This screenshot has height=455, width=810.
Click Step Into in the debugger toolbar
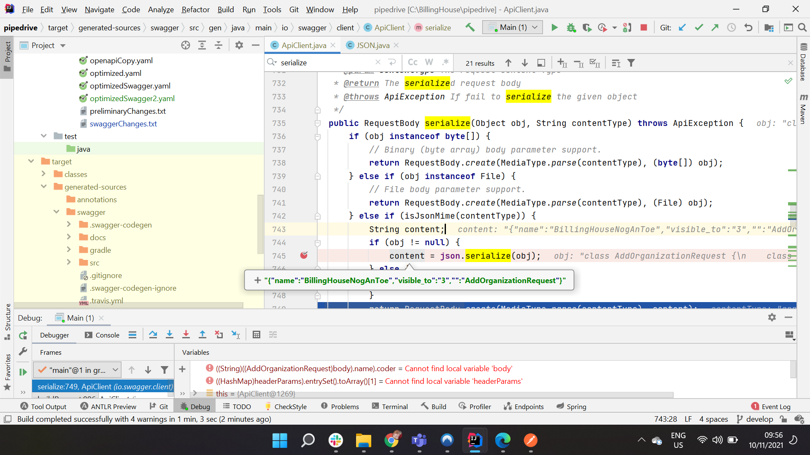pyautogui.click(x=170, y=335)
